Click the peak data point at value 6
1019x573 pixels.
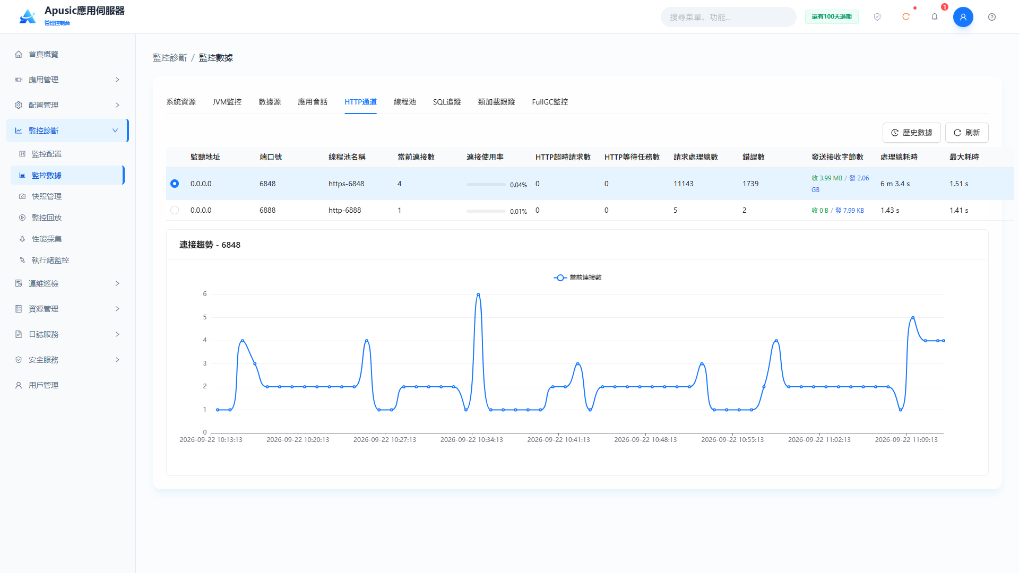click(478, 294)
